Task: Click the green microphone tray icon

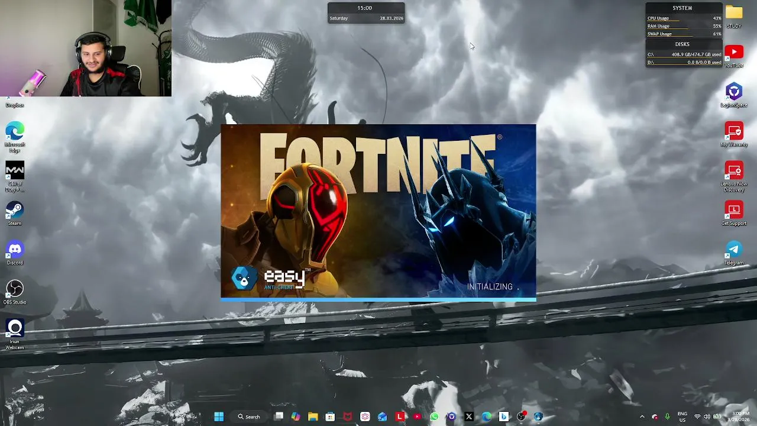Action: pos(667,417)
